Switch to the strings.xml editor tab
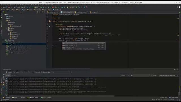The image size is (181, 102). [94, 12]
